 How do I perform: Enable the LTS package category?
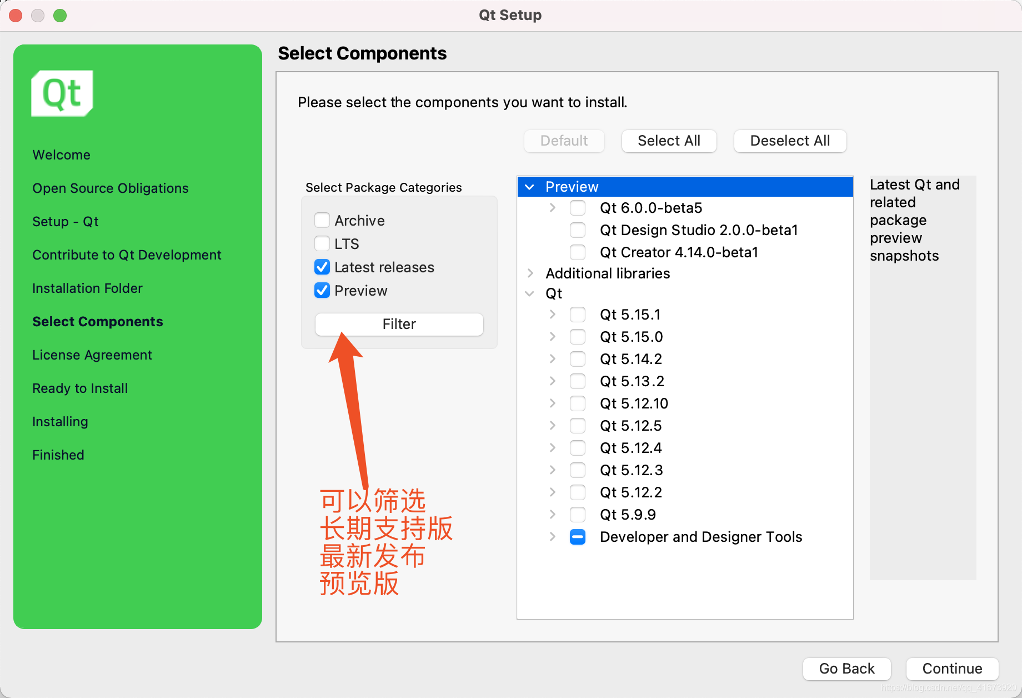pos(322,243)
